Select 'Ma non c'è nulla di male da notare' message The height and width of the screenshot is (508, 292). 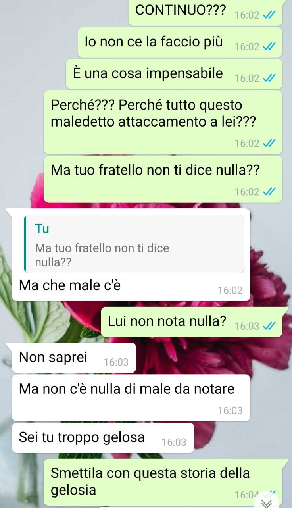(131, 398)
